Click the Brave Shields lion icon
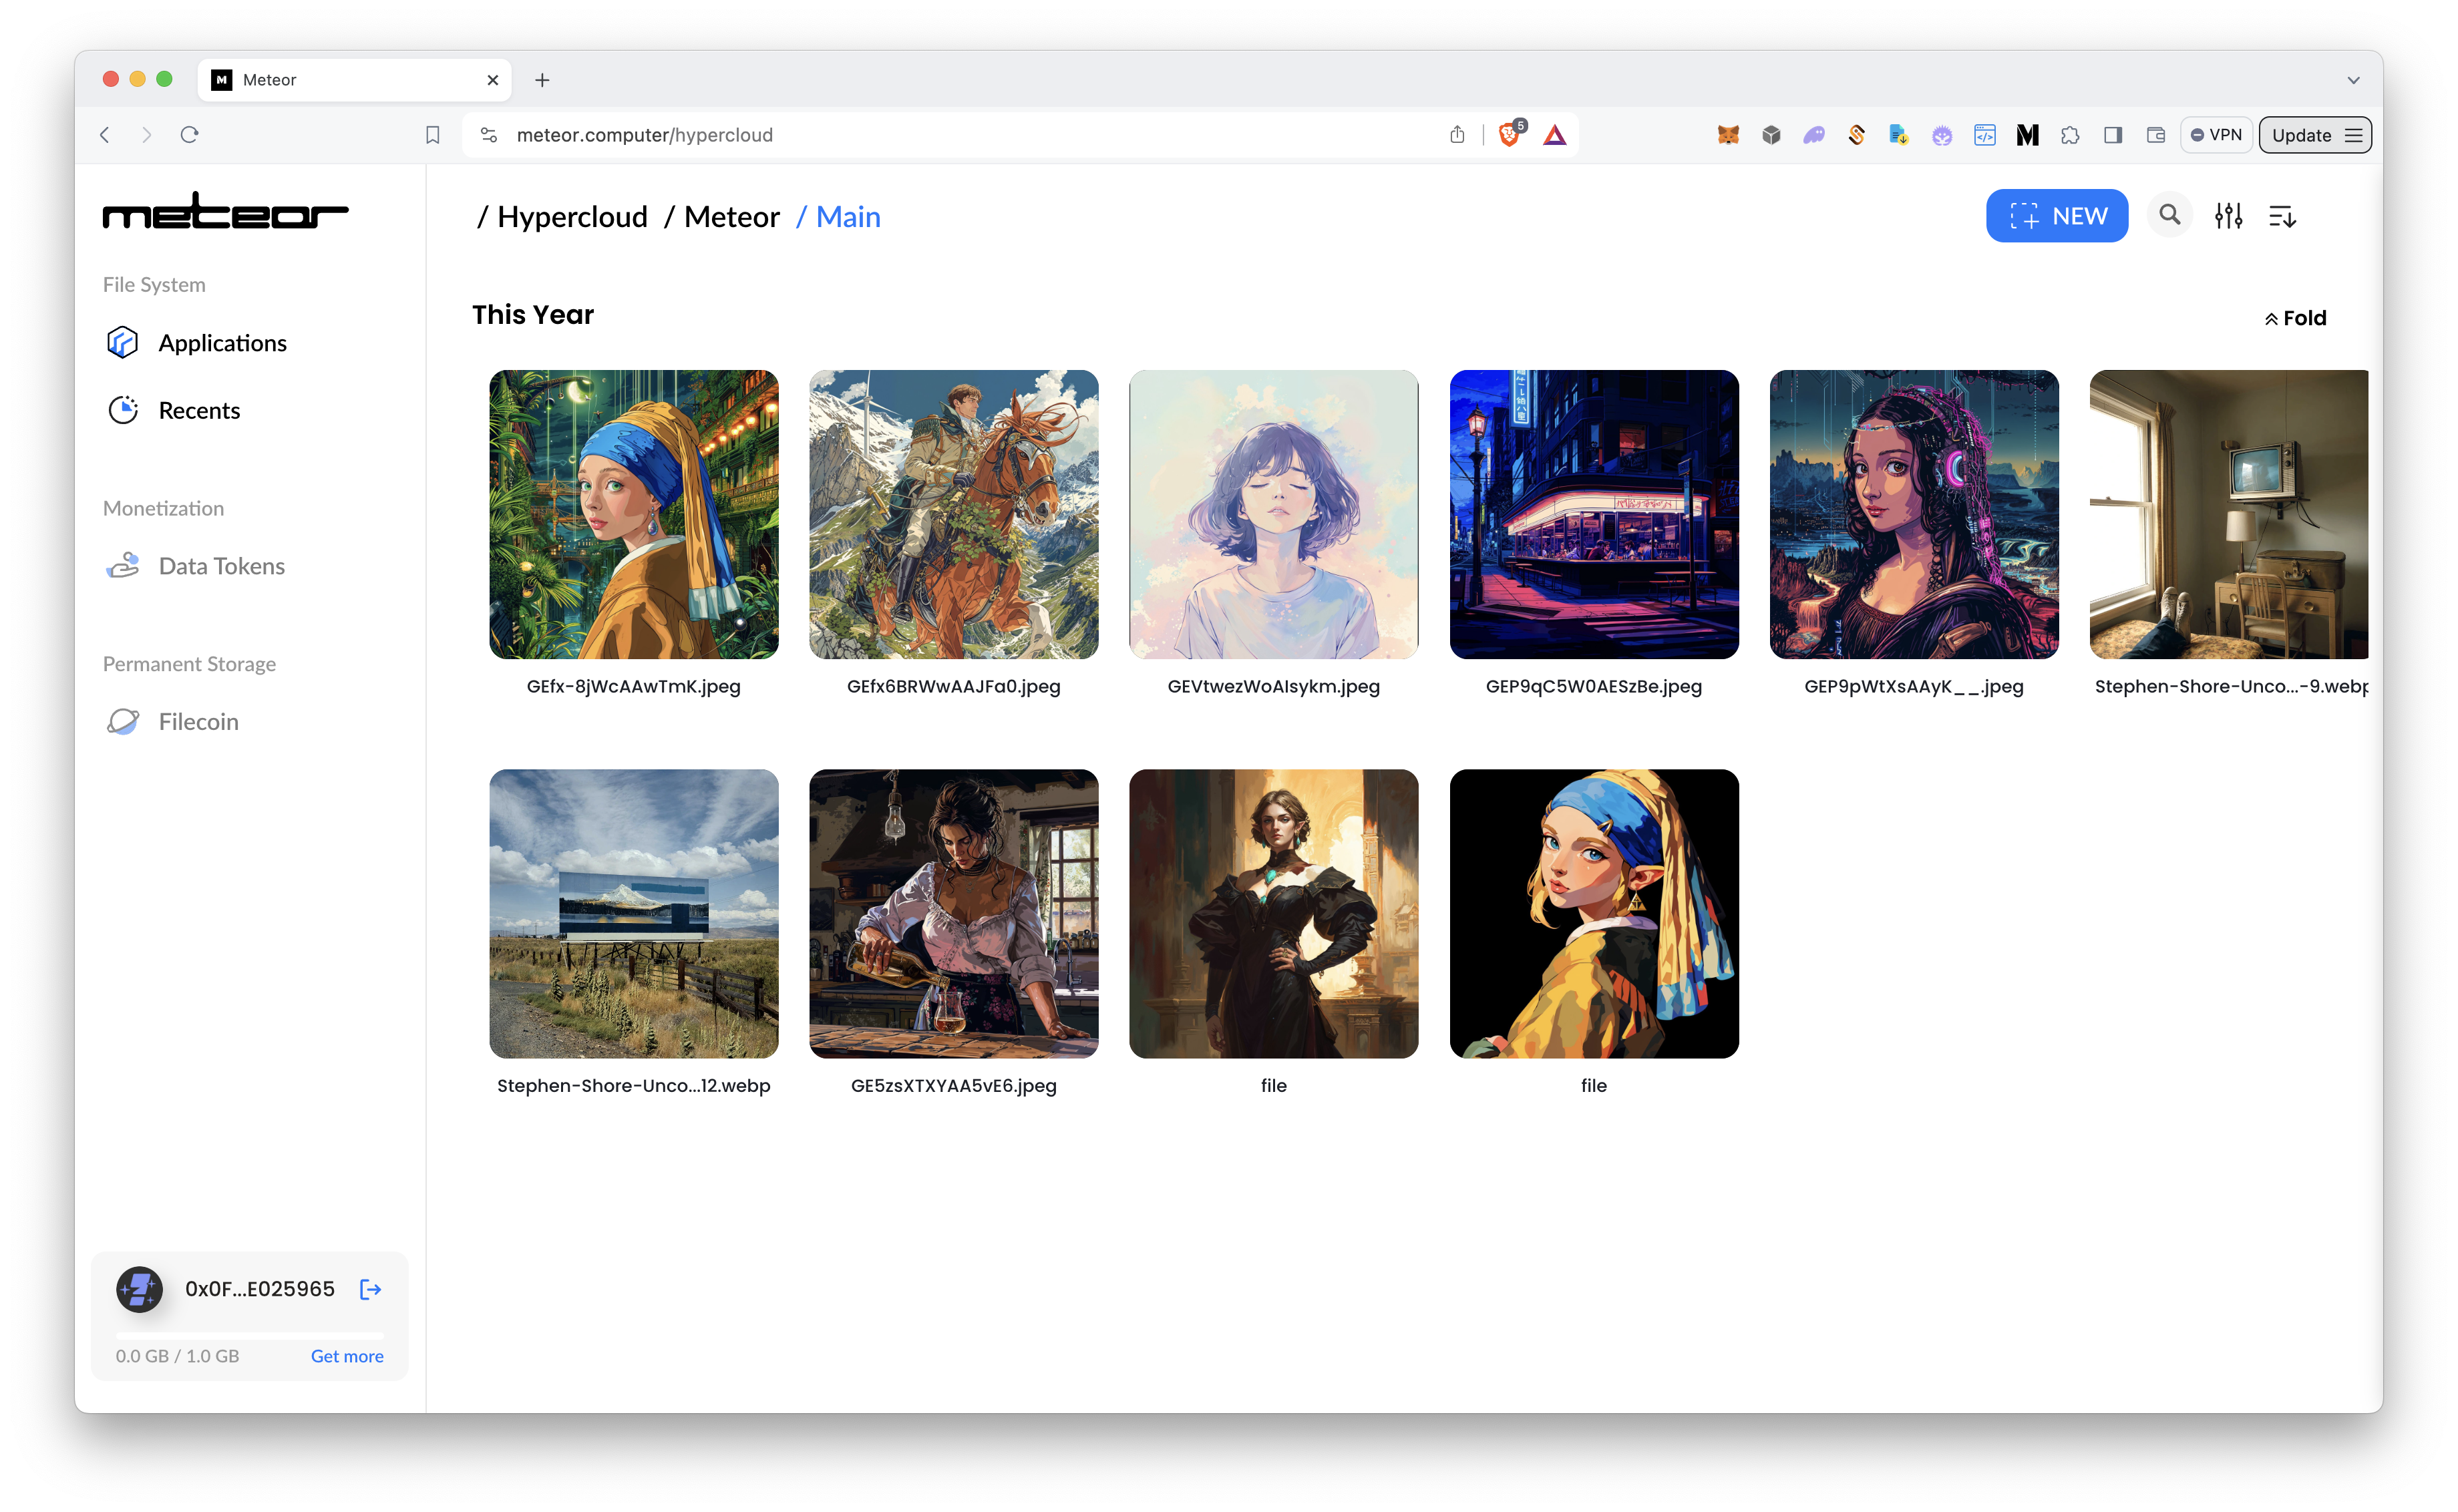Viewport: 2458px width, 1512px height. click(1509, 135)
